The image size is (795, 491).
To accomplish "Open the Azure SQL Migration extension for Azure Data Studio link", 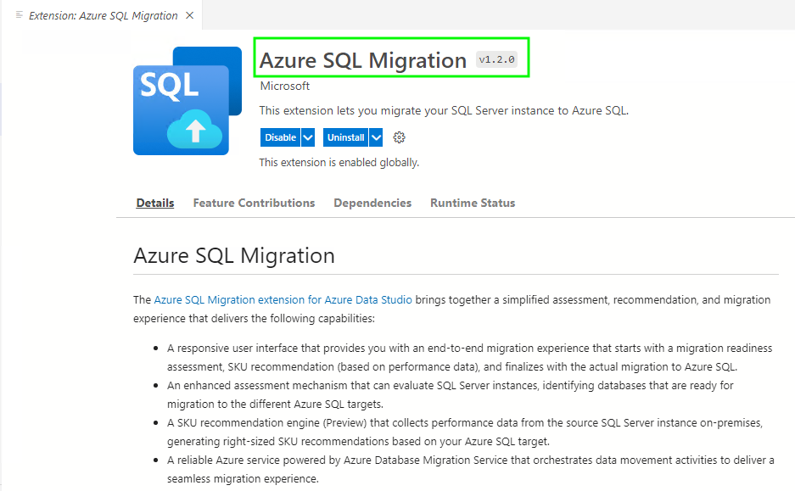I will tap(283, 299).
